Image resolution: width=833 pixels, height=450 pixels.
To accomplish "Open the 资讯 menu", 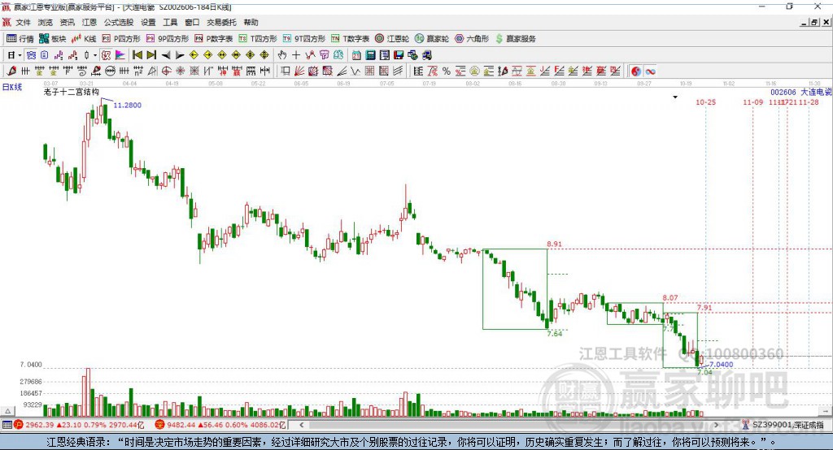I will (x=67, y=22).
